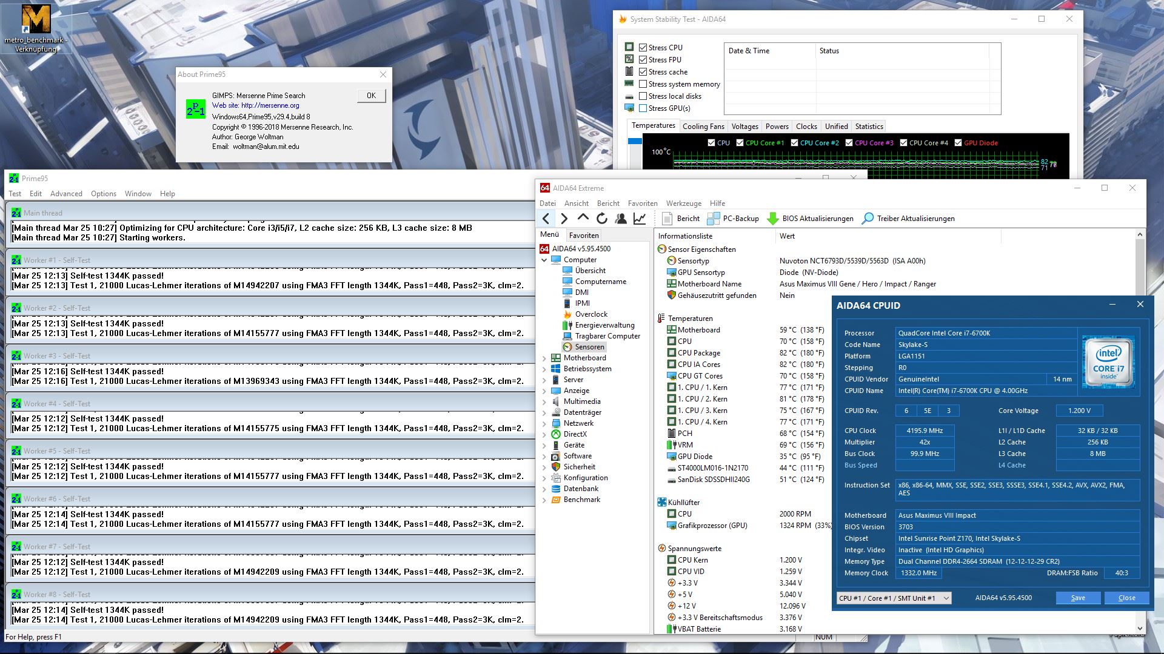Viewport: 1164px width, 654px height.
Task: Expand the Motherboard tree node
Action: point(544,358)
